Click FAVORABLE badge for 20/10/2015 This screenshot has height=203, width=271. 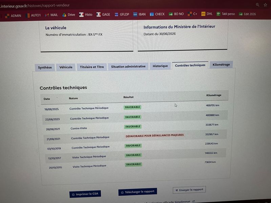click(133, 164)
